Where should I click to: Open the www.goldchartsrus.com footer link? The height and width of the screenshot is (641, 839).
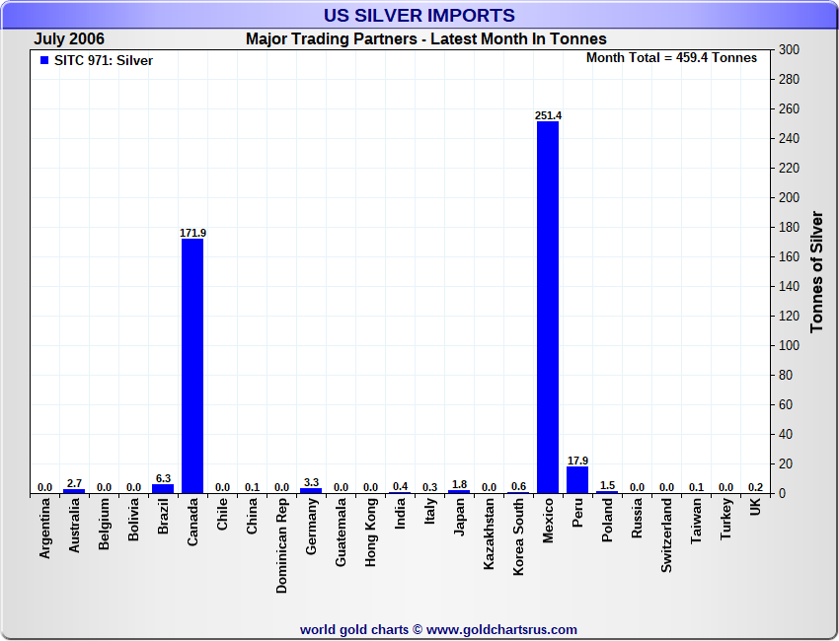point(501,629)
